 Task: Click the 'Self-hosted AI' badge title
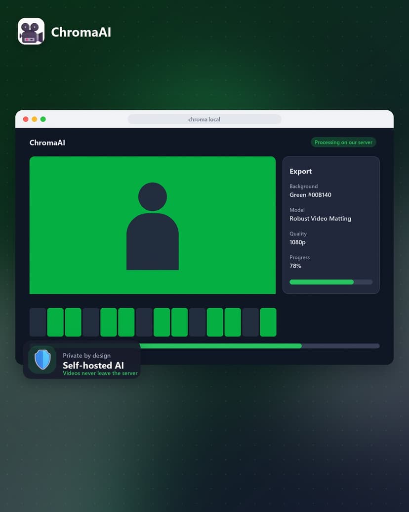pyautogui.click(x=93, y=366)
